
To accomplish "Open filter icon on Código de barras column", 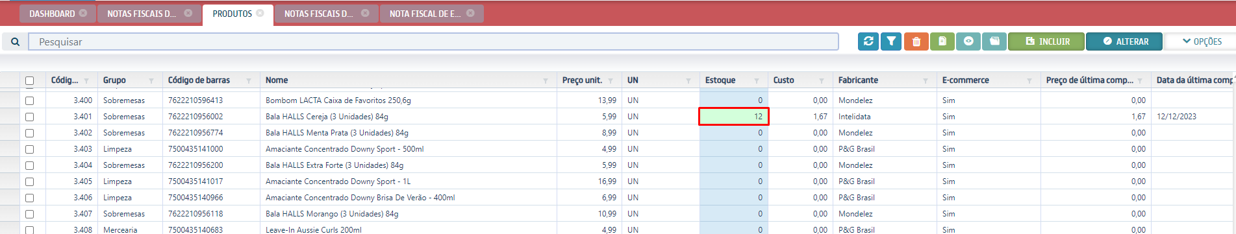I will click(x=249, y=81).
